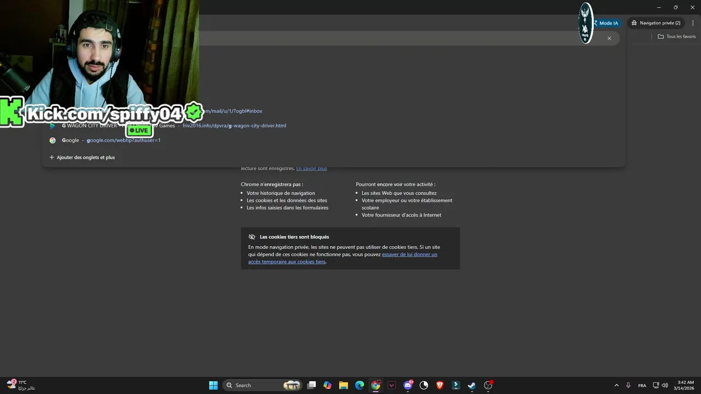701x394 pixels.
Task: Click the Ajouter des onglets et plus option
Action: 82,157
